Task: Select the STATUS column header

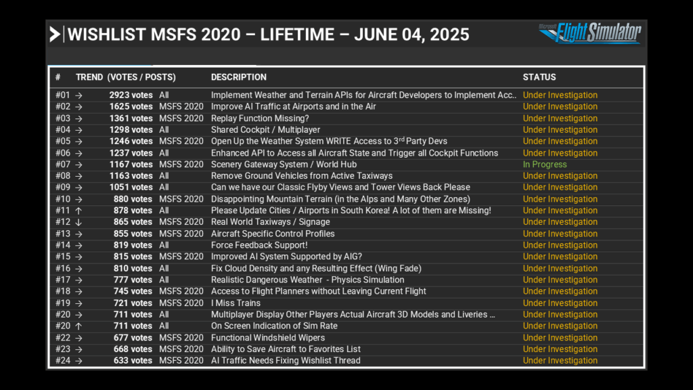Action: click(x=539, y=77)
